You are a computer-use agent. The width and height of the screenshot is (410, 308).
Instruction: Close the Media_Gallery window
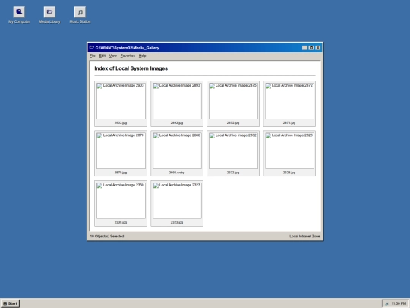coord(317,48)
